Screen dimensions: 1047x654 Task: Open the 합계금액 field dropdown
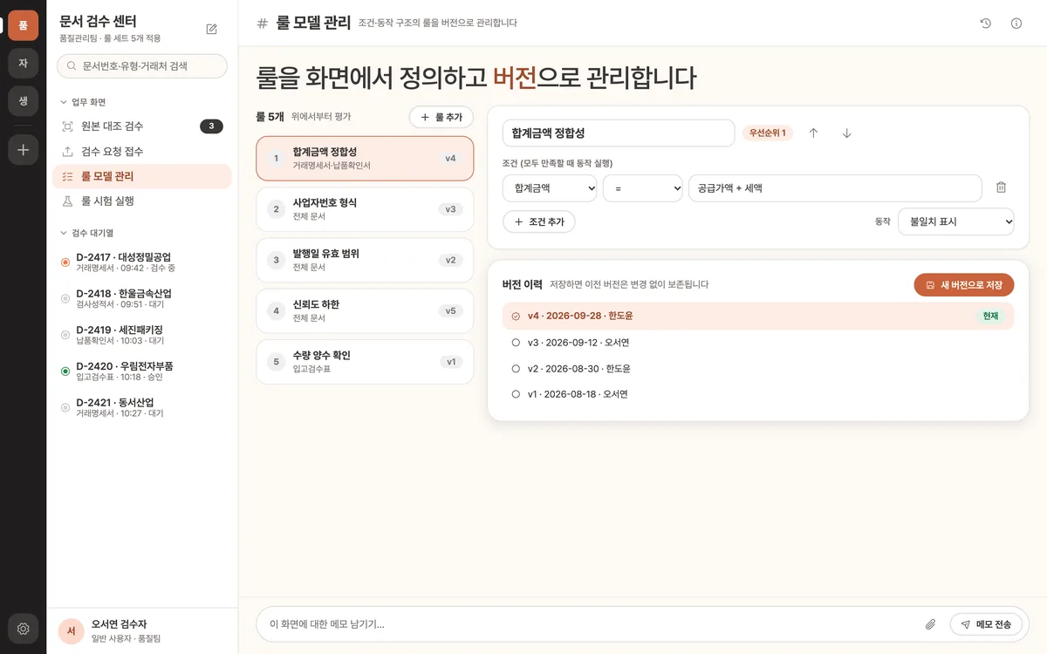pyautogui.click(x=550, y=188)
